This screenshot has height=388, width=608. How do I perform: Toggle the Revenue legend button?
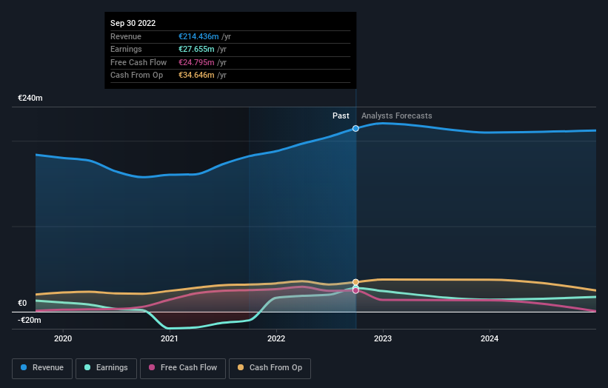(42, 368)
